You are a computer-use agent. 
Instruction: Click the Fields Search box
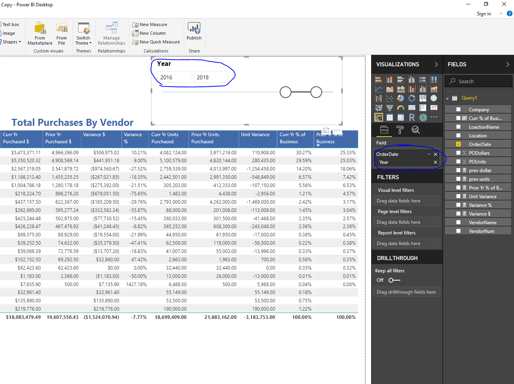pos(478,81)
